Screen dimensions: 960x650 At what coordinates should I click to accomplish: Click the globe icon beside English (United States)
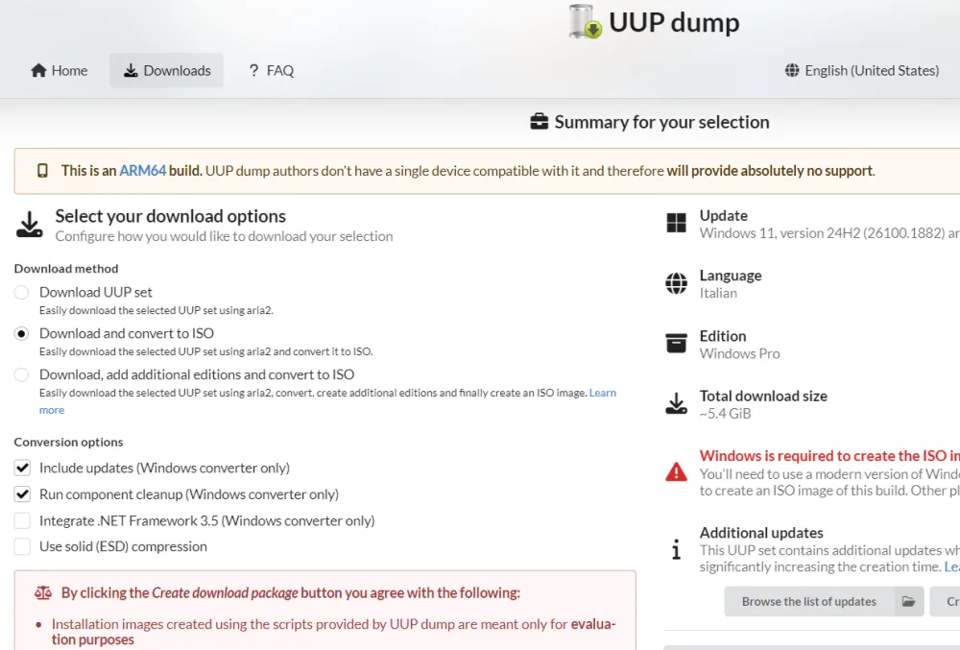(x=792, y=70)
